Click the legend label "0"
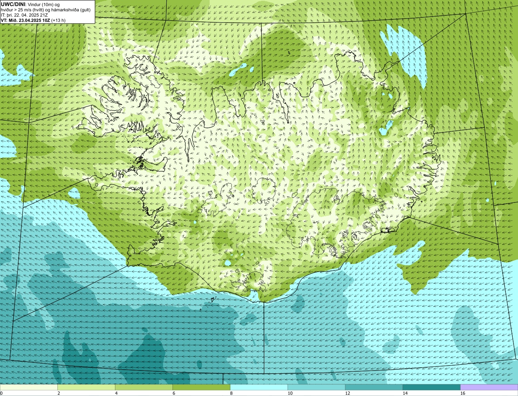 [1, 393]
